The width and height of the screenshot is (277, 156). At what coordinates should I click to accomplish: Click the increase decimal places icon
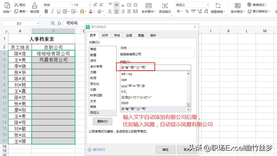pos(200,11)
